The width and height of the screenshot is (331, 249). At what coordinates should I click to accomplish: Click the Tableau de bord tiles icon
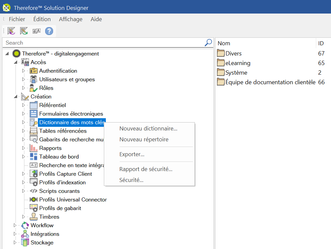click(34, 157)
